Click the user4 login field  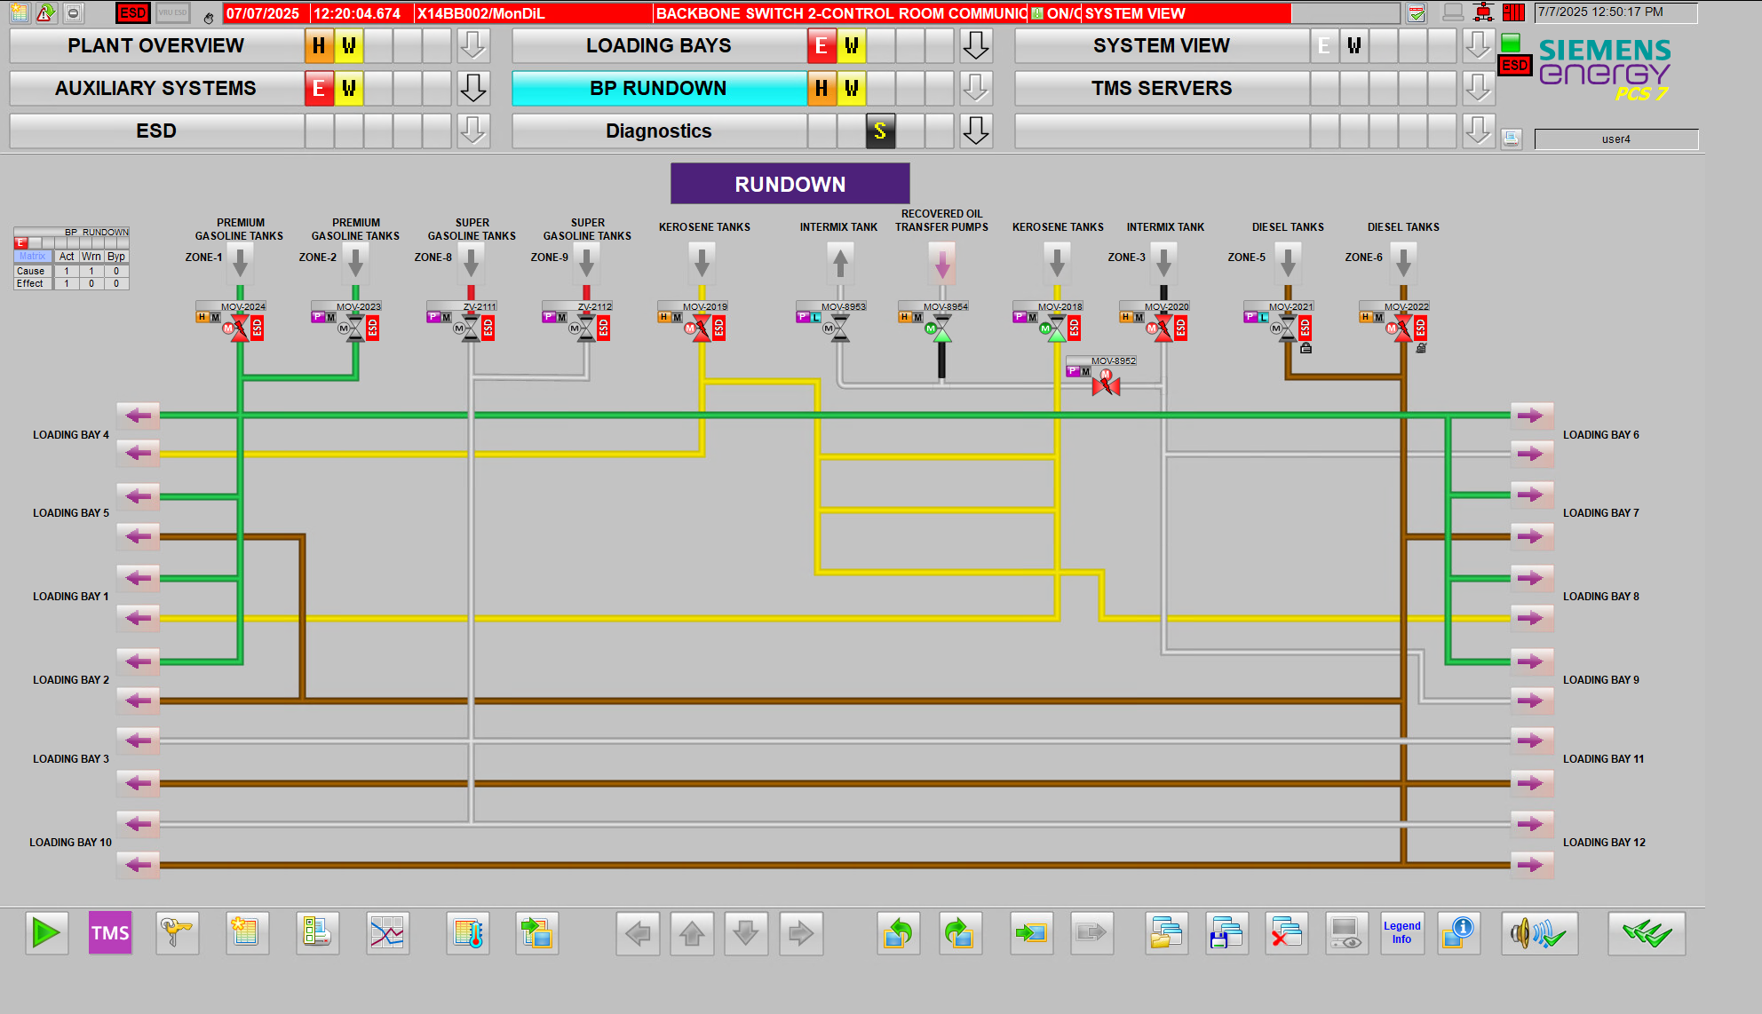pos(1616,139)
